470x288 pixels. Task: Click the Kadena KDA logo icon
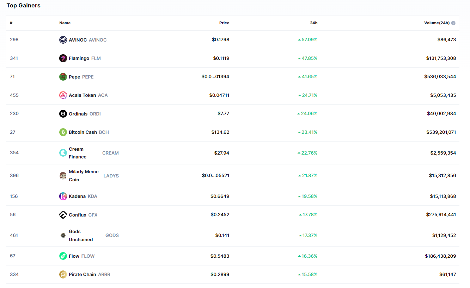coord(63,196)
